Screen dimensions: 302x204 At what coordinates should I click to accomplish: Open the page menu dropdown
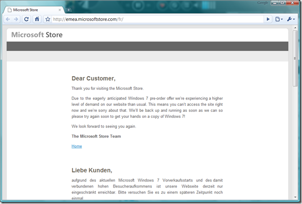tap(279, 19)
